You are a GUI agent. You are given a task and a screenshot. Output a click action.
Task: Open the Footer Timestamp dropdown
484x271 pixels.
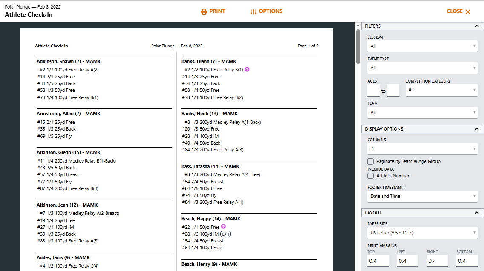pyautogui.click(x=422, y=196)
